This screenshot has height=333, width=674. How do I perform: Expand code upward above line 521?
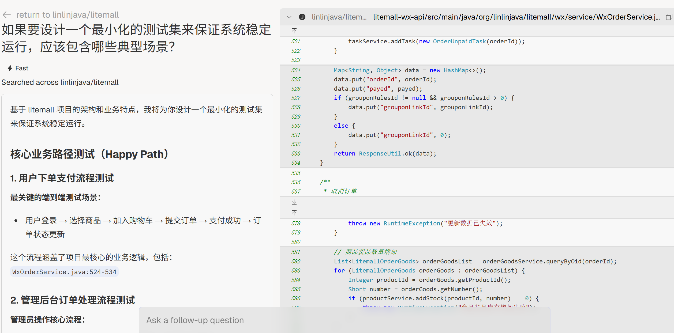(294, 31)
